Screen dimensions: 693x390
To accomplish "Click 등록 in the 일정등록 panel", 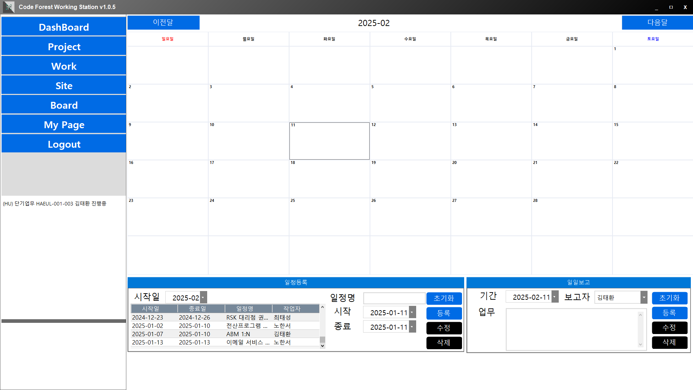I will pyautogui.click(x=444, y=313).
